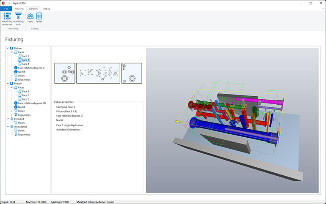326x204 pixels.
Task: Expand Engravings under the Face rotation degrees 0 fixture
Action: 12,79
